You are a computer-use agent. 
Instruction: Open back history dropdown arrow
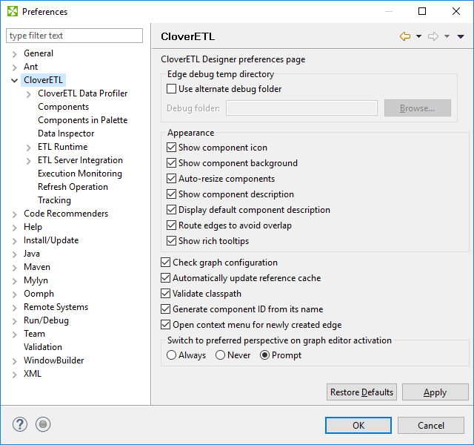(x=418, y=36)
